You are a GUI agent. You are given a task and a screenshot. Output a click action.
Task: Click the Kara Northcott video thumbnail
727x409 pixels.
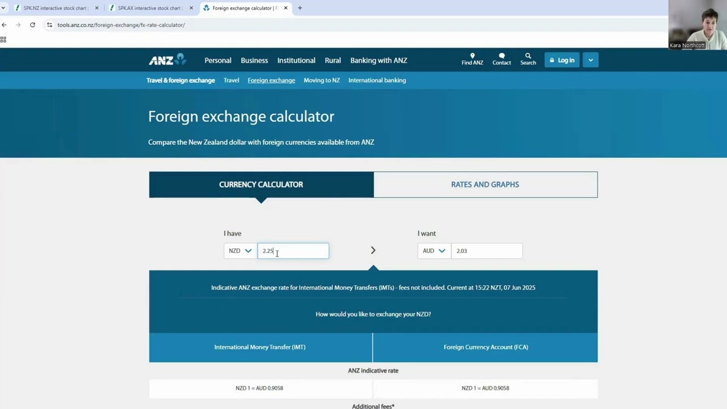[x=697, y=25]
